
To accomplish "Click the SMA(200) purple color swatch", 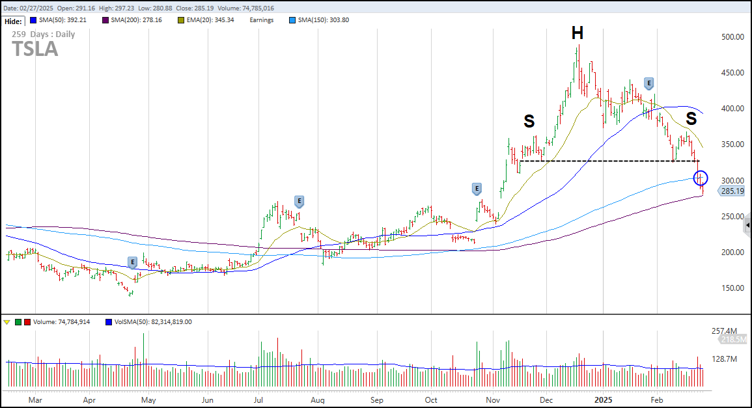I will pos(105,20).
